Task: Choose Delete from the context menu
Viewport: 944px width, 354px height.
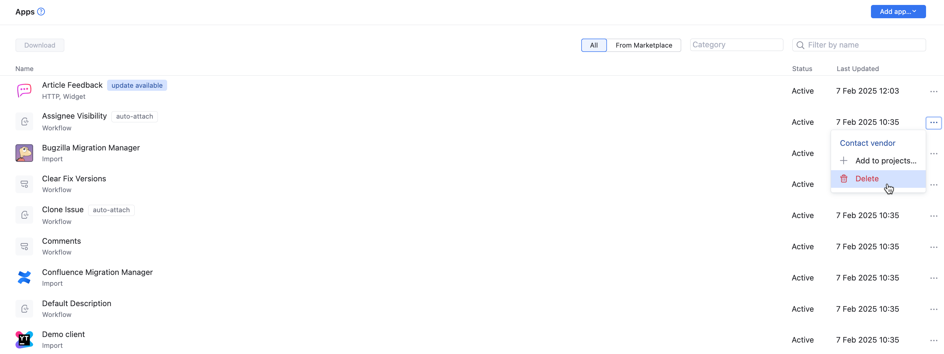Action: tap(867, 179)
